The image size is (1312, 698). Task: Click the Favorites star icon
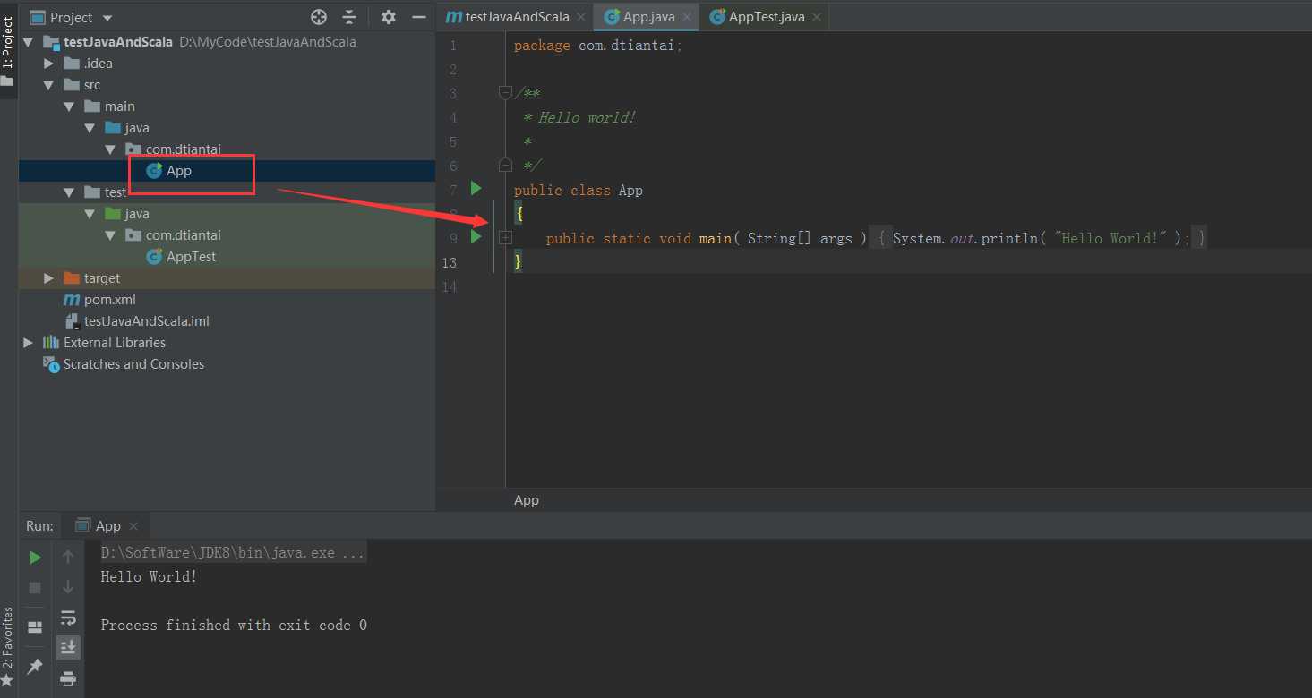(x=8, y=682)
